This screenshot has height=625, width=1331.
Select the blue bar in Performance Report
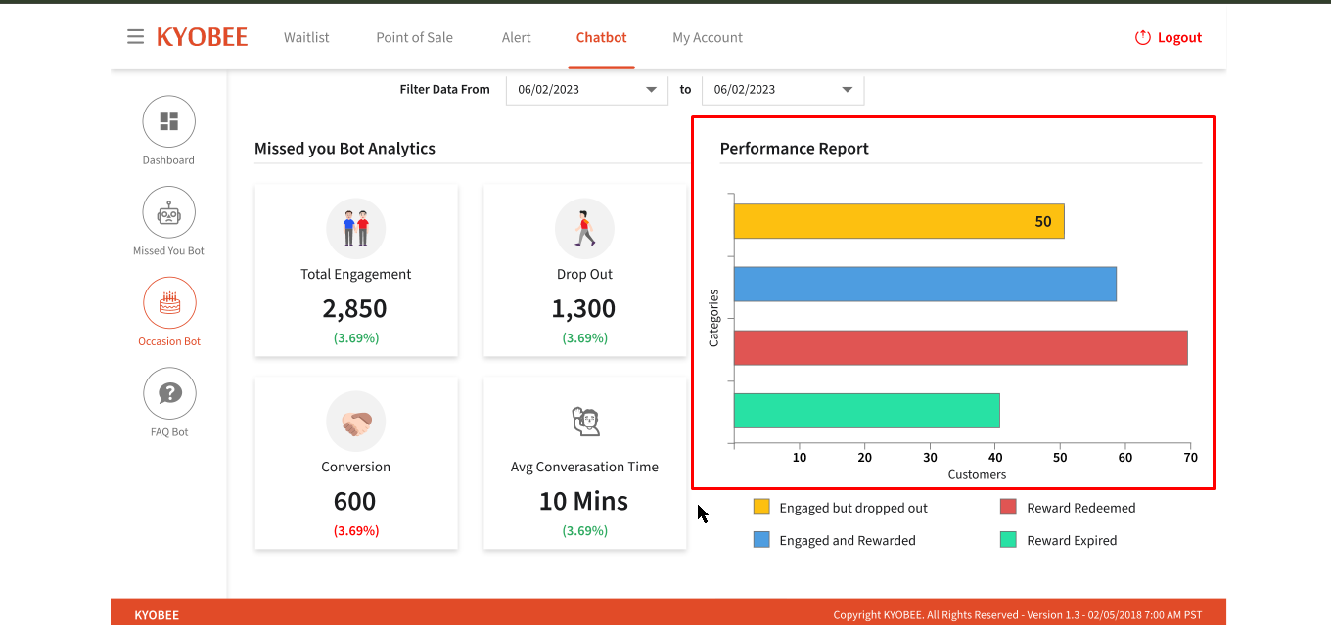[x=925, y=284]
